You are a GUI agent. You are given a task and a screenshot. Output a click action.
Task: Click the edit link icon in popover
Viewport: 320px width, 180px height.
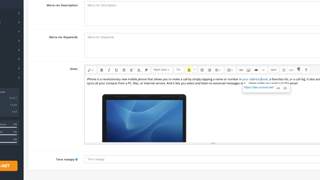[x=278, y=88]
